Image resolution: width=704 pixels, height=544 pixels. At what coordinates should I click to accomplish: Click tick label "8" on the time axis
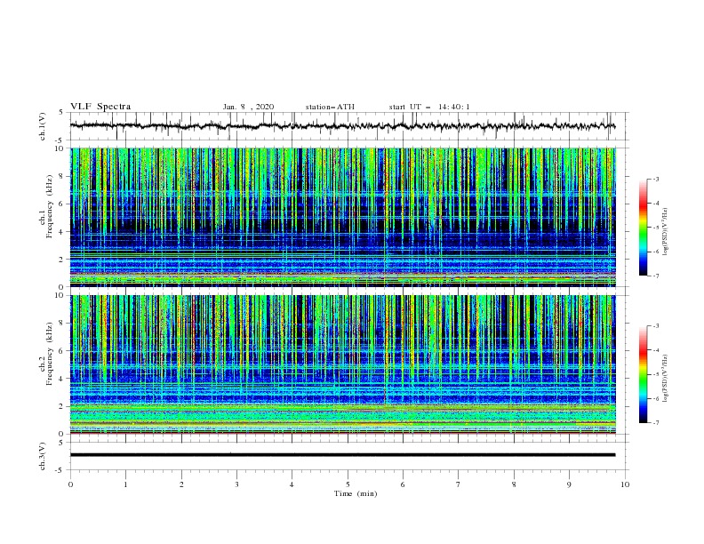[x=514, y=484]
